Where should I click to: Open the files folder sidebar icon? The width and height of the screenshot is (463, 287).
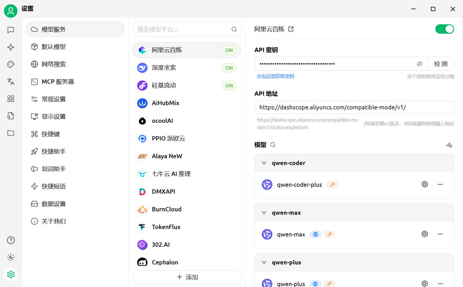coord(11,133)
